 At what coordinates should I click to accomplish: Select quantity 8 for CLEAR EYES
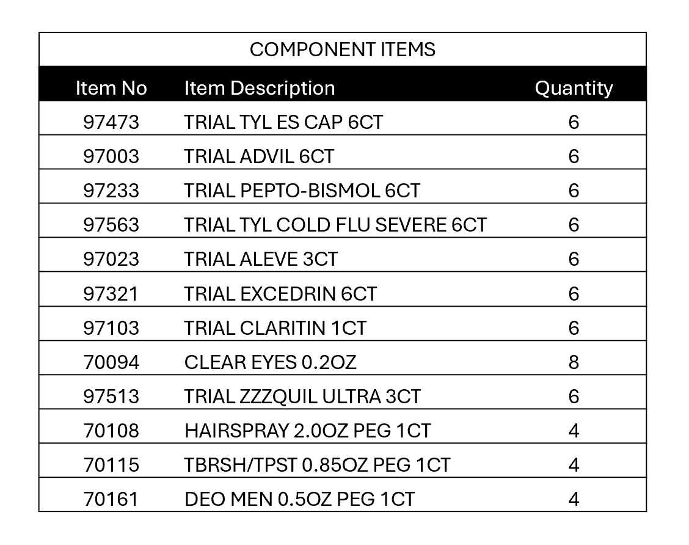coord(574,362)
